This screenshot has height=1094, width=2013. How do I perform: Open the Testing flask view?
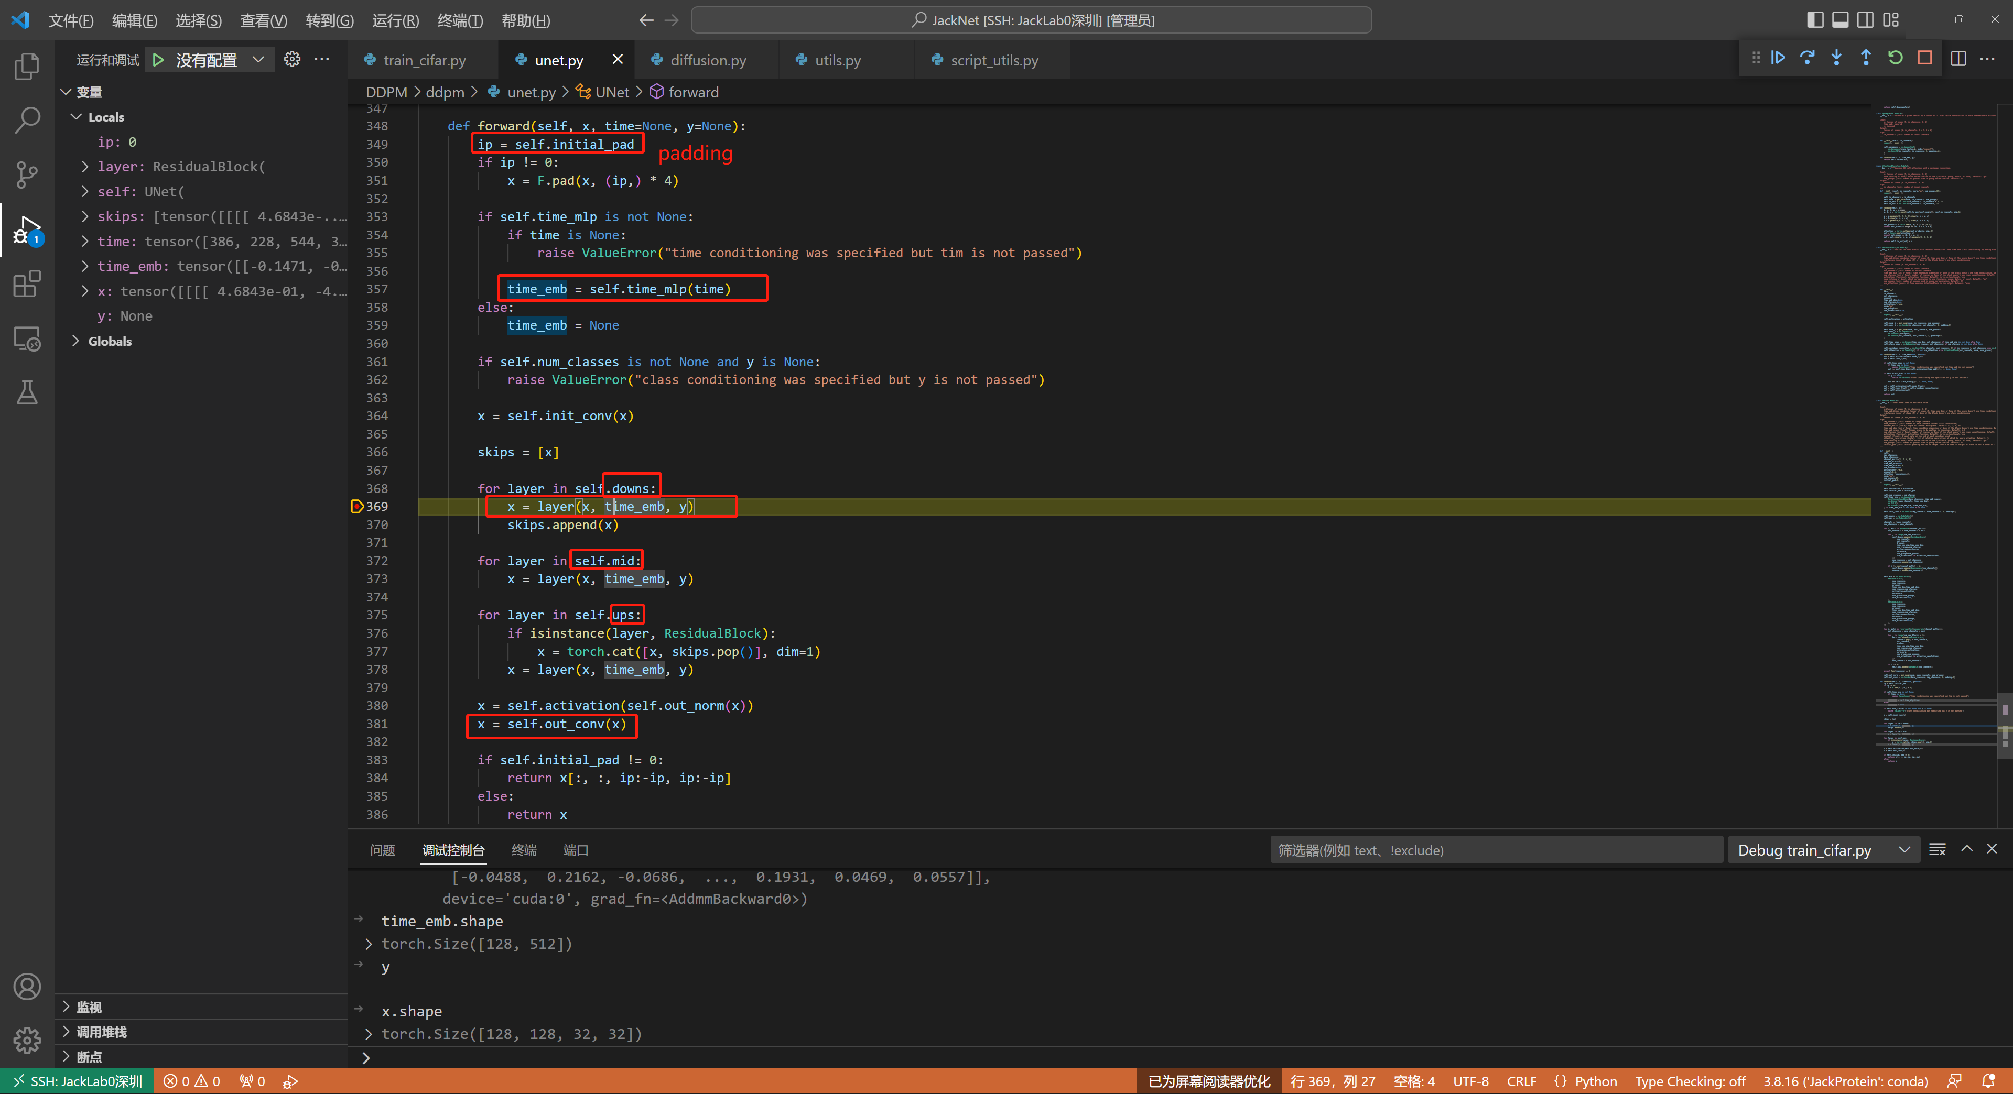click(27, 393)
